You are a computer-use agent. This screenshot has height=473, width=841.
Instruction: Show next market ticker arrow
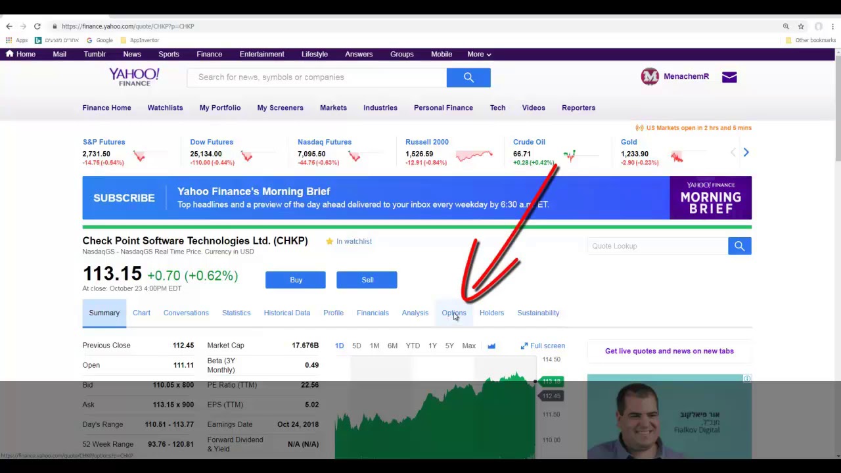tap(746, 152)
